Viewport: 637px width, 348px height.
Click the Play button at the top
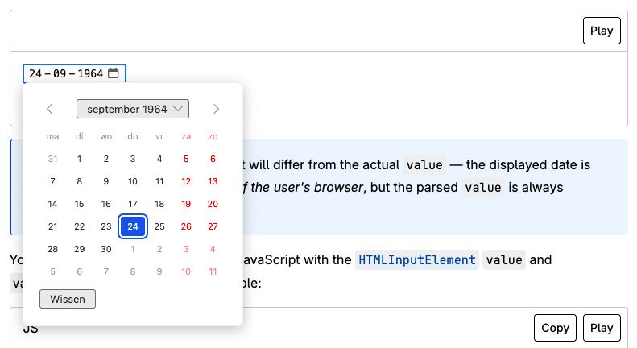tap(602, 31)
